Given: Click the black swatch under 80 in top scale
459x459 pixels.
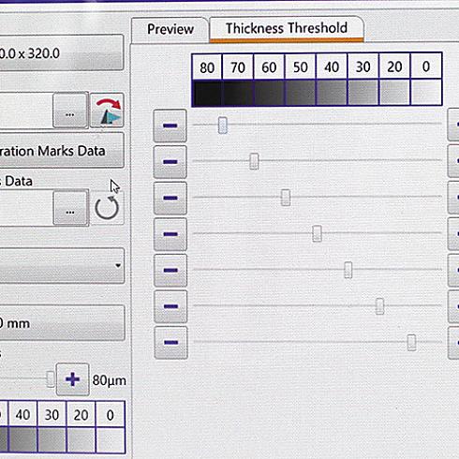Looking at the screenshot, I should click(x=207, y=93).
